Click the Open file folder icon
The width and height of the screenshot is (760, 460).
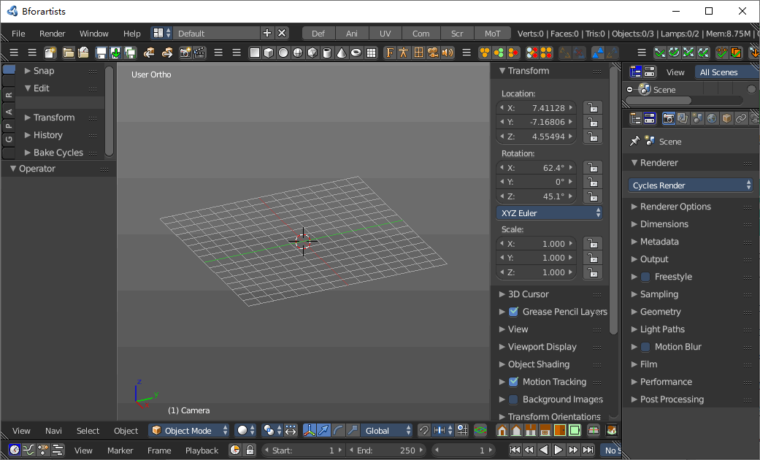(69, 53)
